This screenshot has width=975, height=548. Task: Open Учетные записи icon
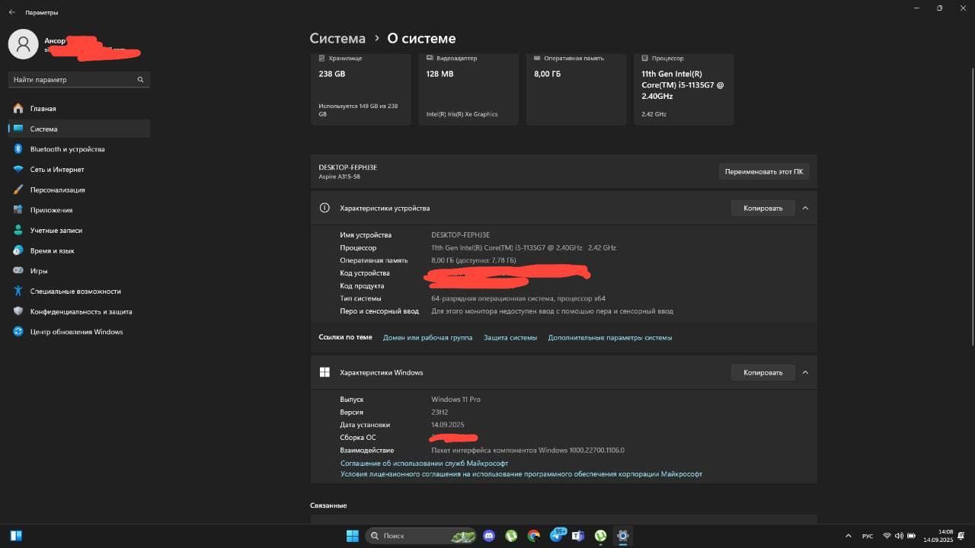18,230
